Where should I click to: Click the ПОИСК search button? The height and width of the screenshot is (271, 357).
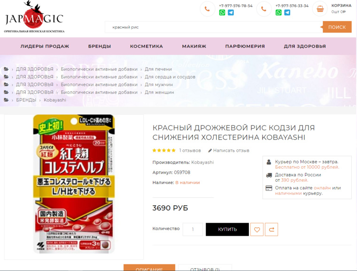pyautogui.click(x=337, y=27)
